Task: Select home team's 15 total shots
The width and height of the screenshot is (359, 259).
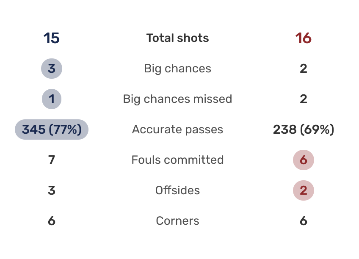Action: 52,38
